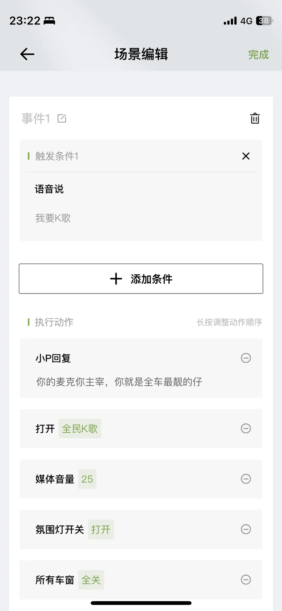The height and width of the screenshot is (611, 282).
Task: Open the 全民K歌 app selector tag
Action: click(80, 429)
